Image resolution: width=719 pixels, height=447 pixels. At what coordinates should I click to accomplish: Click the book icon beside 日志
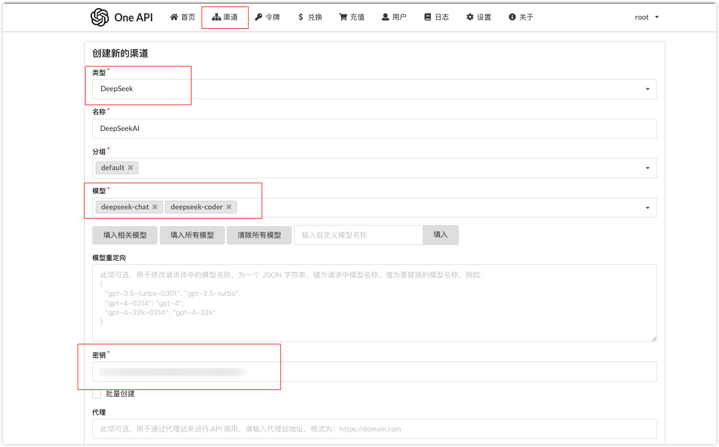coord(428,17)
